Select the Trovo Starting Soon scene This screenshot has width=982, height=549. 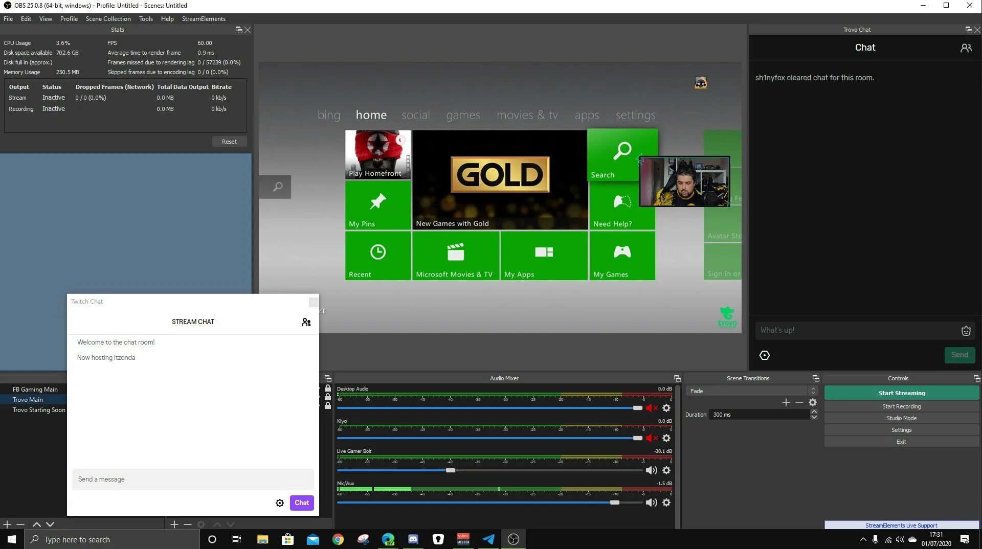point(39,410)
